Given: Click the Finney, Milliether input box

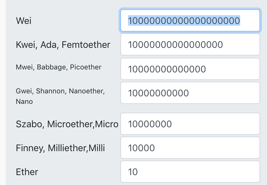Looking at the screenshot, I should (x=190, y=148).
